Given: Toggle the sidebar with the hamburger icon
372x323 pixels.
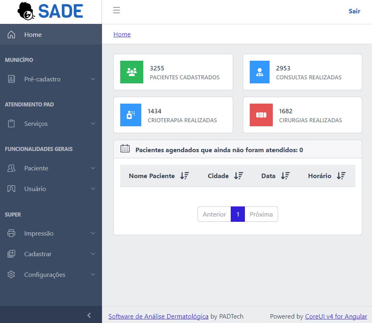Looking at the screenshot, I should coord(117,11).
